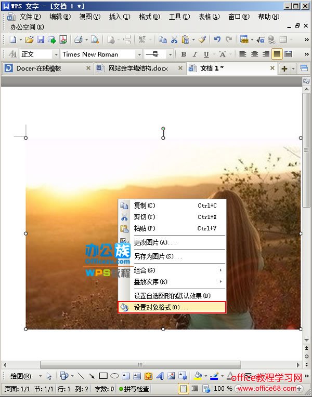The width and height of the screenshot is (312, 397).
Task: Click the Print Preview magnifier icon
Action: click(x=95, y=39)
